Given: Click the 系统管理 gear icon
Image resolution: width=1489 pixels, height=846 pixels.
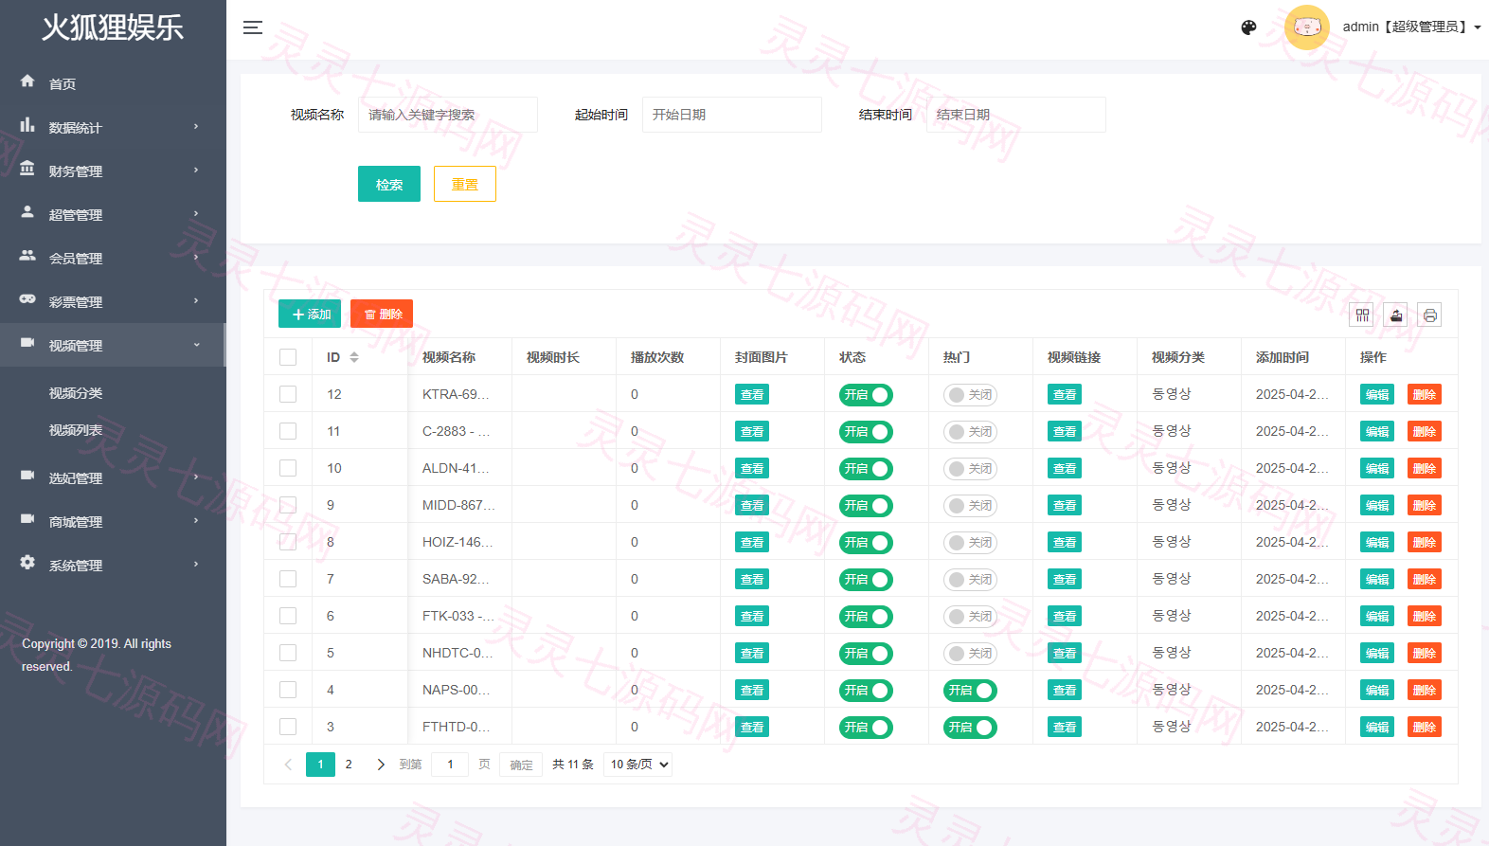Looking at the screenshot, I should [27, 563].
